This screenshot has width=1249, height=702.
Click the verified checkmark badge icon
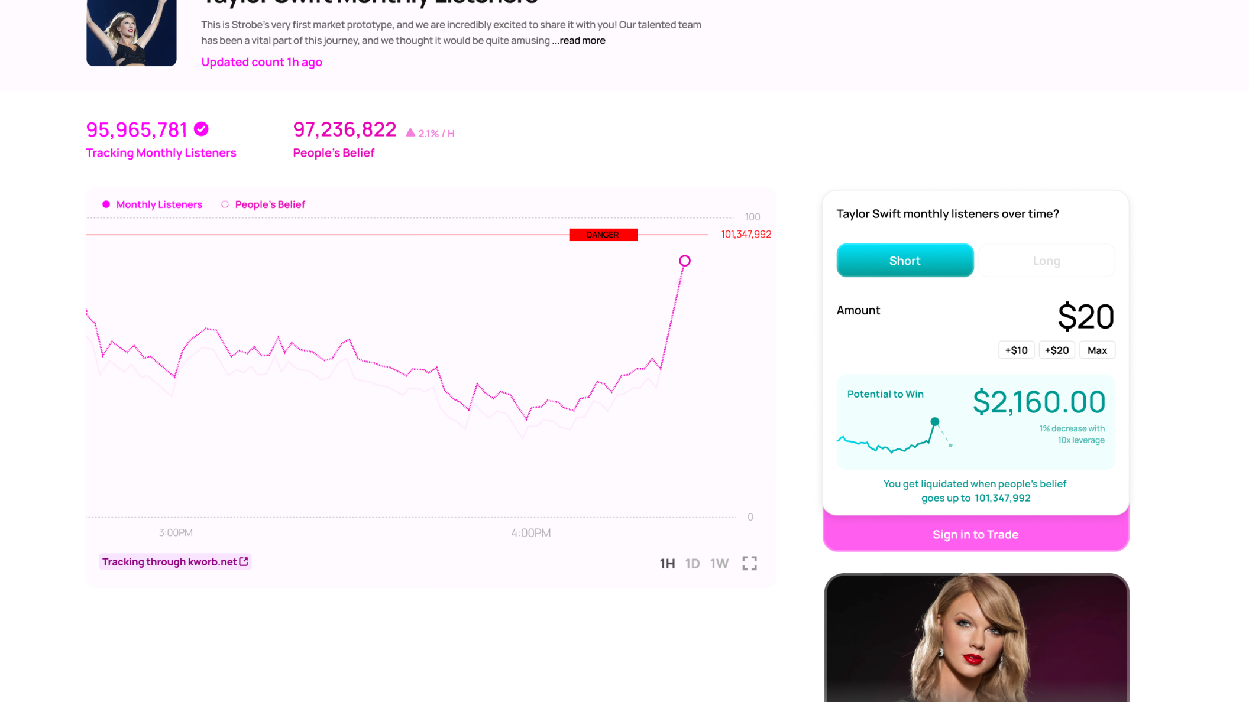click(x=201, y=129)
